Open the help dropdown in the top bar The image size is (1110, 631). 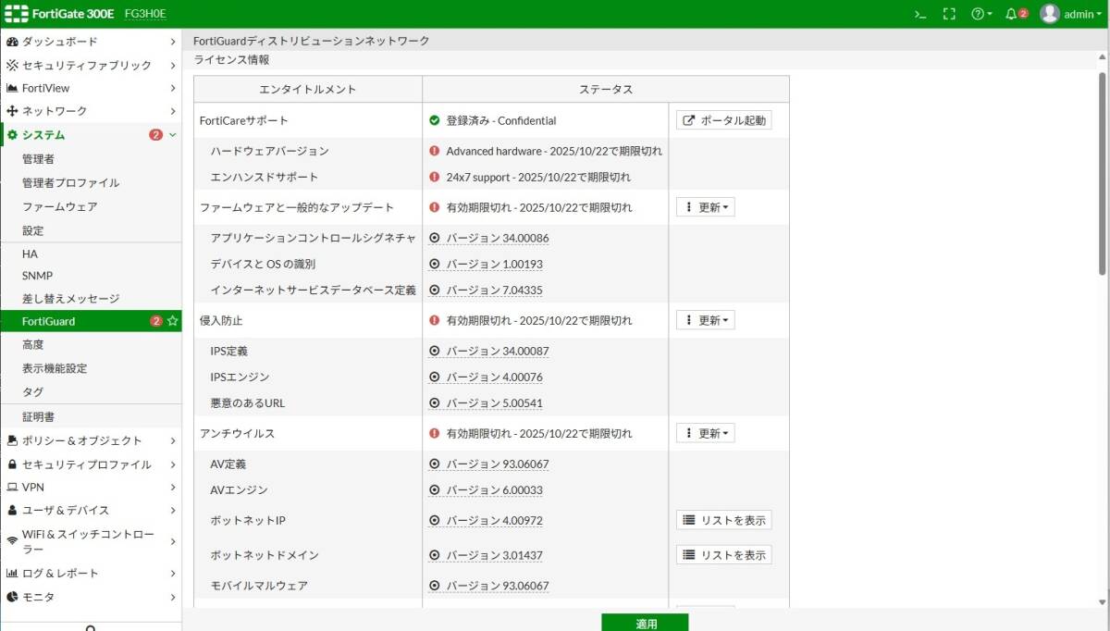tap(977, 13)
